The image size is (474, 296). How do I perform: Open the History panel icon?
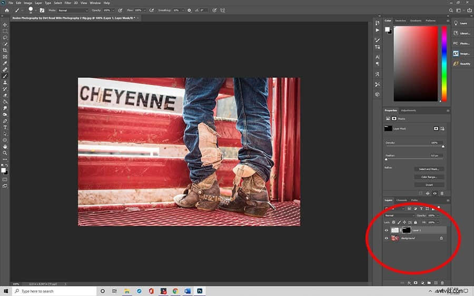click(377, 23)
